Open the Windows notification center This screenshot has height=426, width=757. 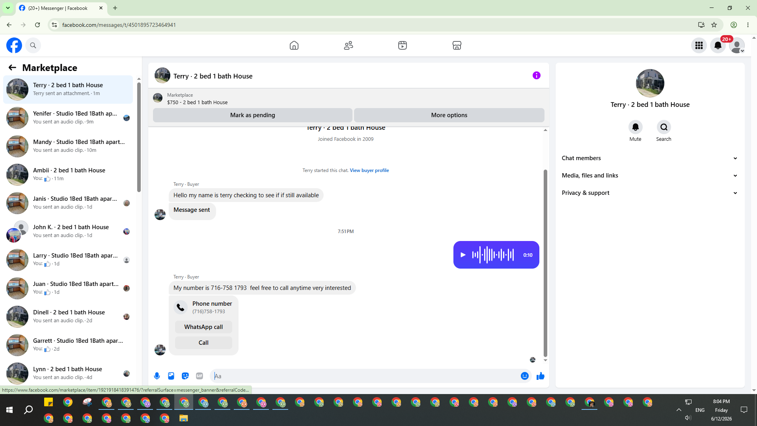click(x=744, y=410)
